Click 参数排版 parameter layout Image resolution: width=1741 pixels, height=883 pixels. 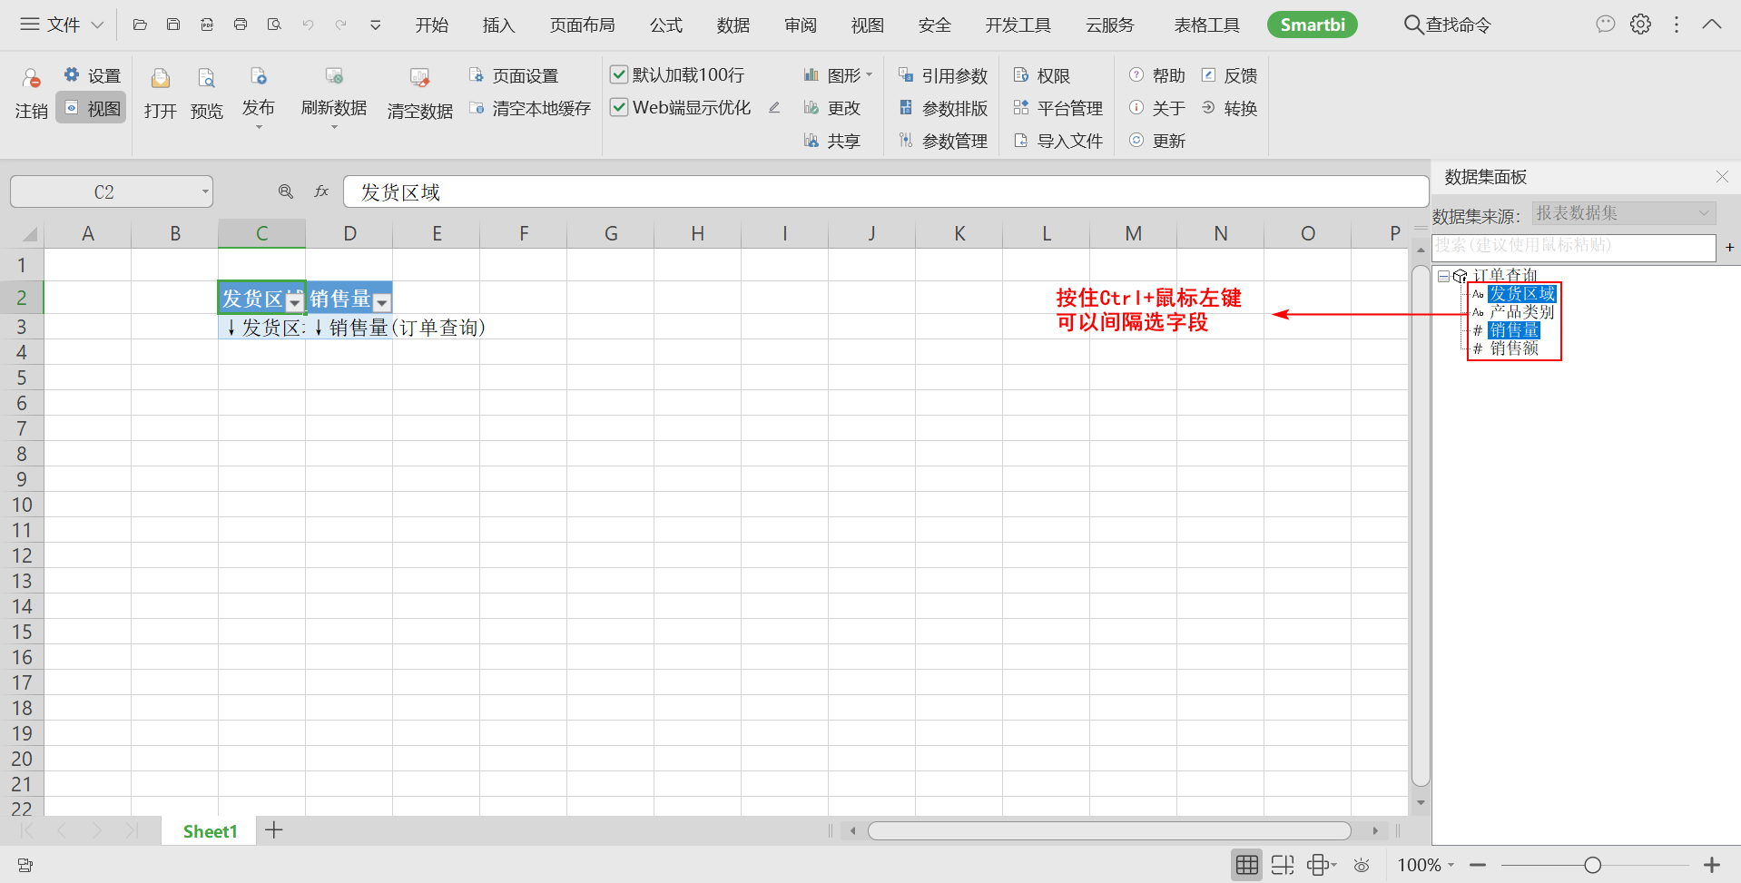pyautogui.click(x=943, y=108)
